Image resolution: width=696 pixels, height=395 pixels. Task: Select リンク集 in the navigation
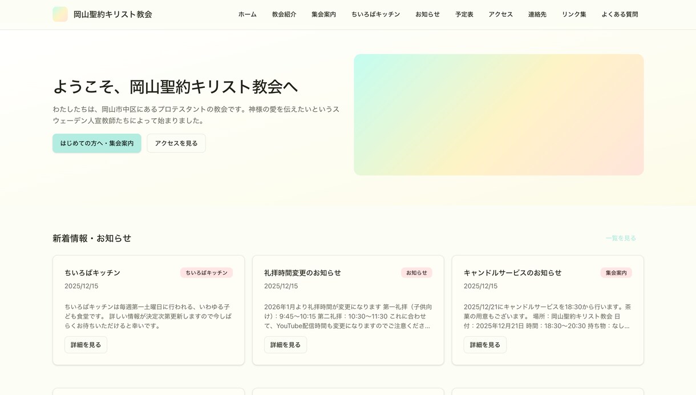(x=574, y=14)
